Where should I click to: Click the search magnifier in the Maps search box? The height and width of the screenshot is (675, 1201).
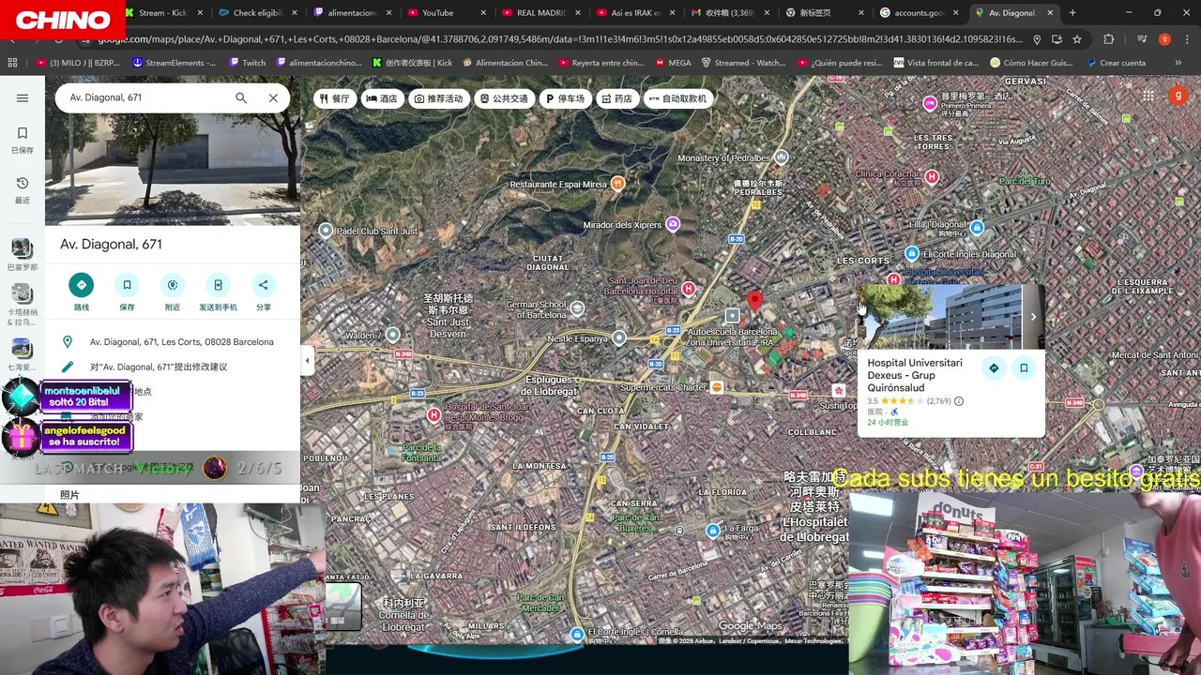coord(241,97)
